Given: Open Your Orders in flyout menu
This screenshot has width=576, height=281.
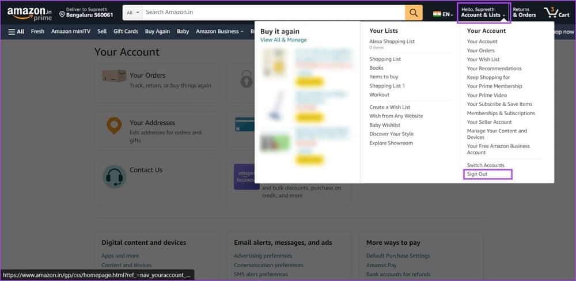Looking at the screenshot, I should click(x=480, y=51).
